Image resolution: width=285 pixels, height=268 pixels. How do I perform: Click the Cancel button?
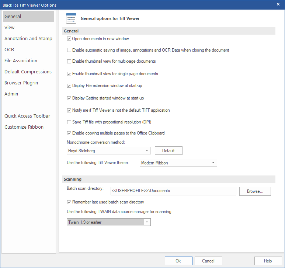[x=208, y=261]
